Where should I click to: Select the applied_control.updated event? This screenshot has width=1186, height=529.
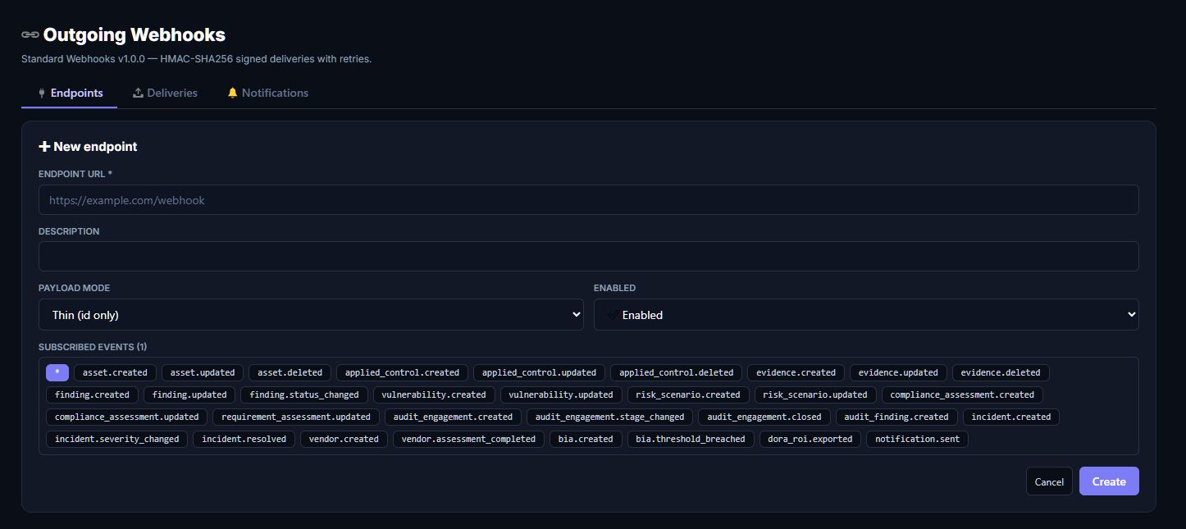click(x=539, y=372)
